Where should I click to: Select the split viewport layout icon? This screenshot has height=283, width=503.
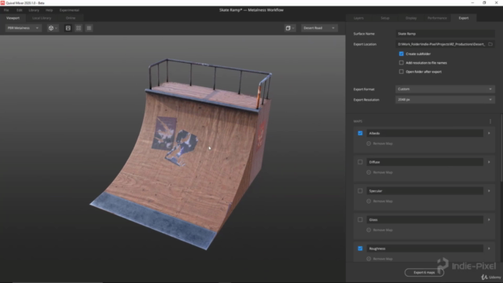pos(79,28)
